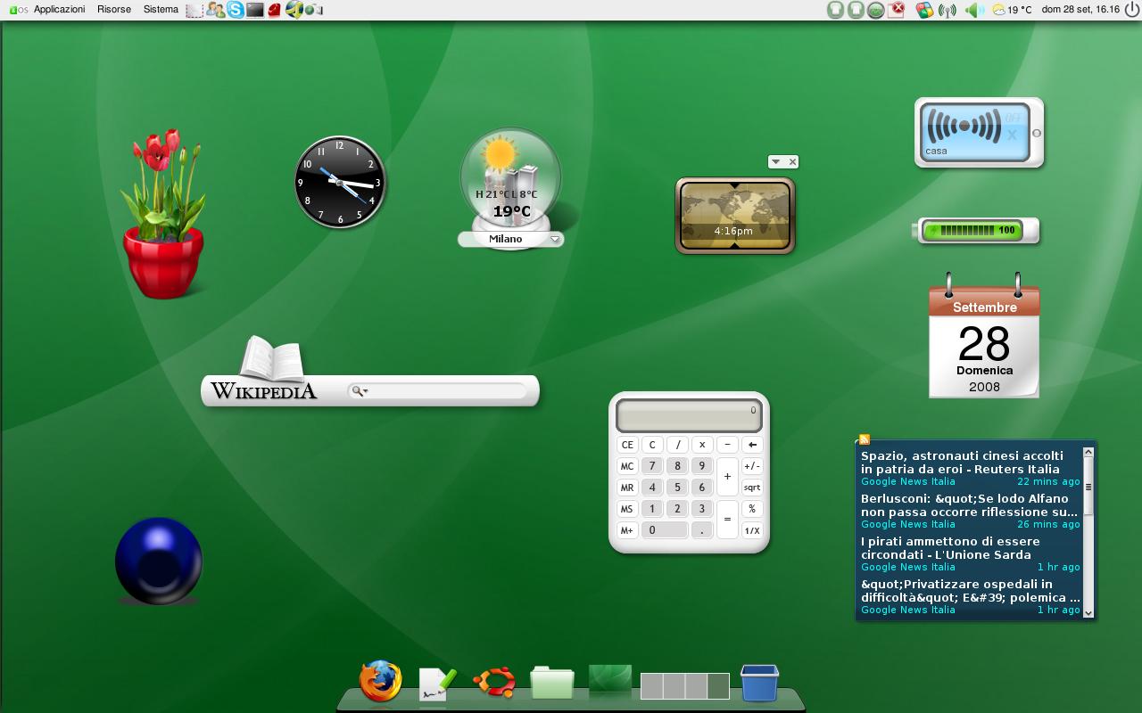The height and width of the screenshot is (713, 1142).
Task: Click the battery level bar at 100
Action: [x=971, y=230]
